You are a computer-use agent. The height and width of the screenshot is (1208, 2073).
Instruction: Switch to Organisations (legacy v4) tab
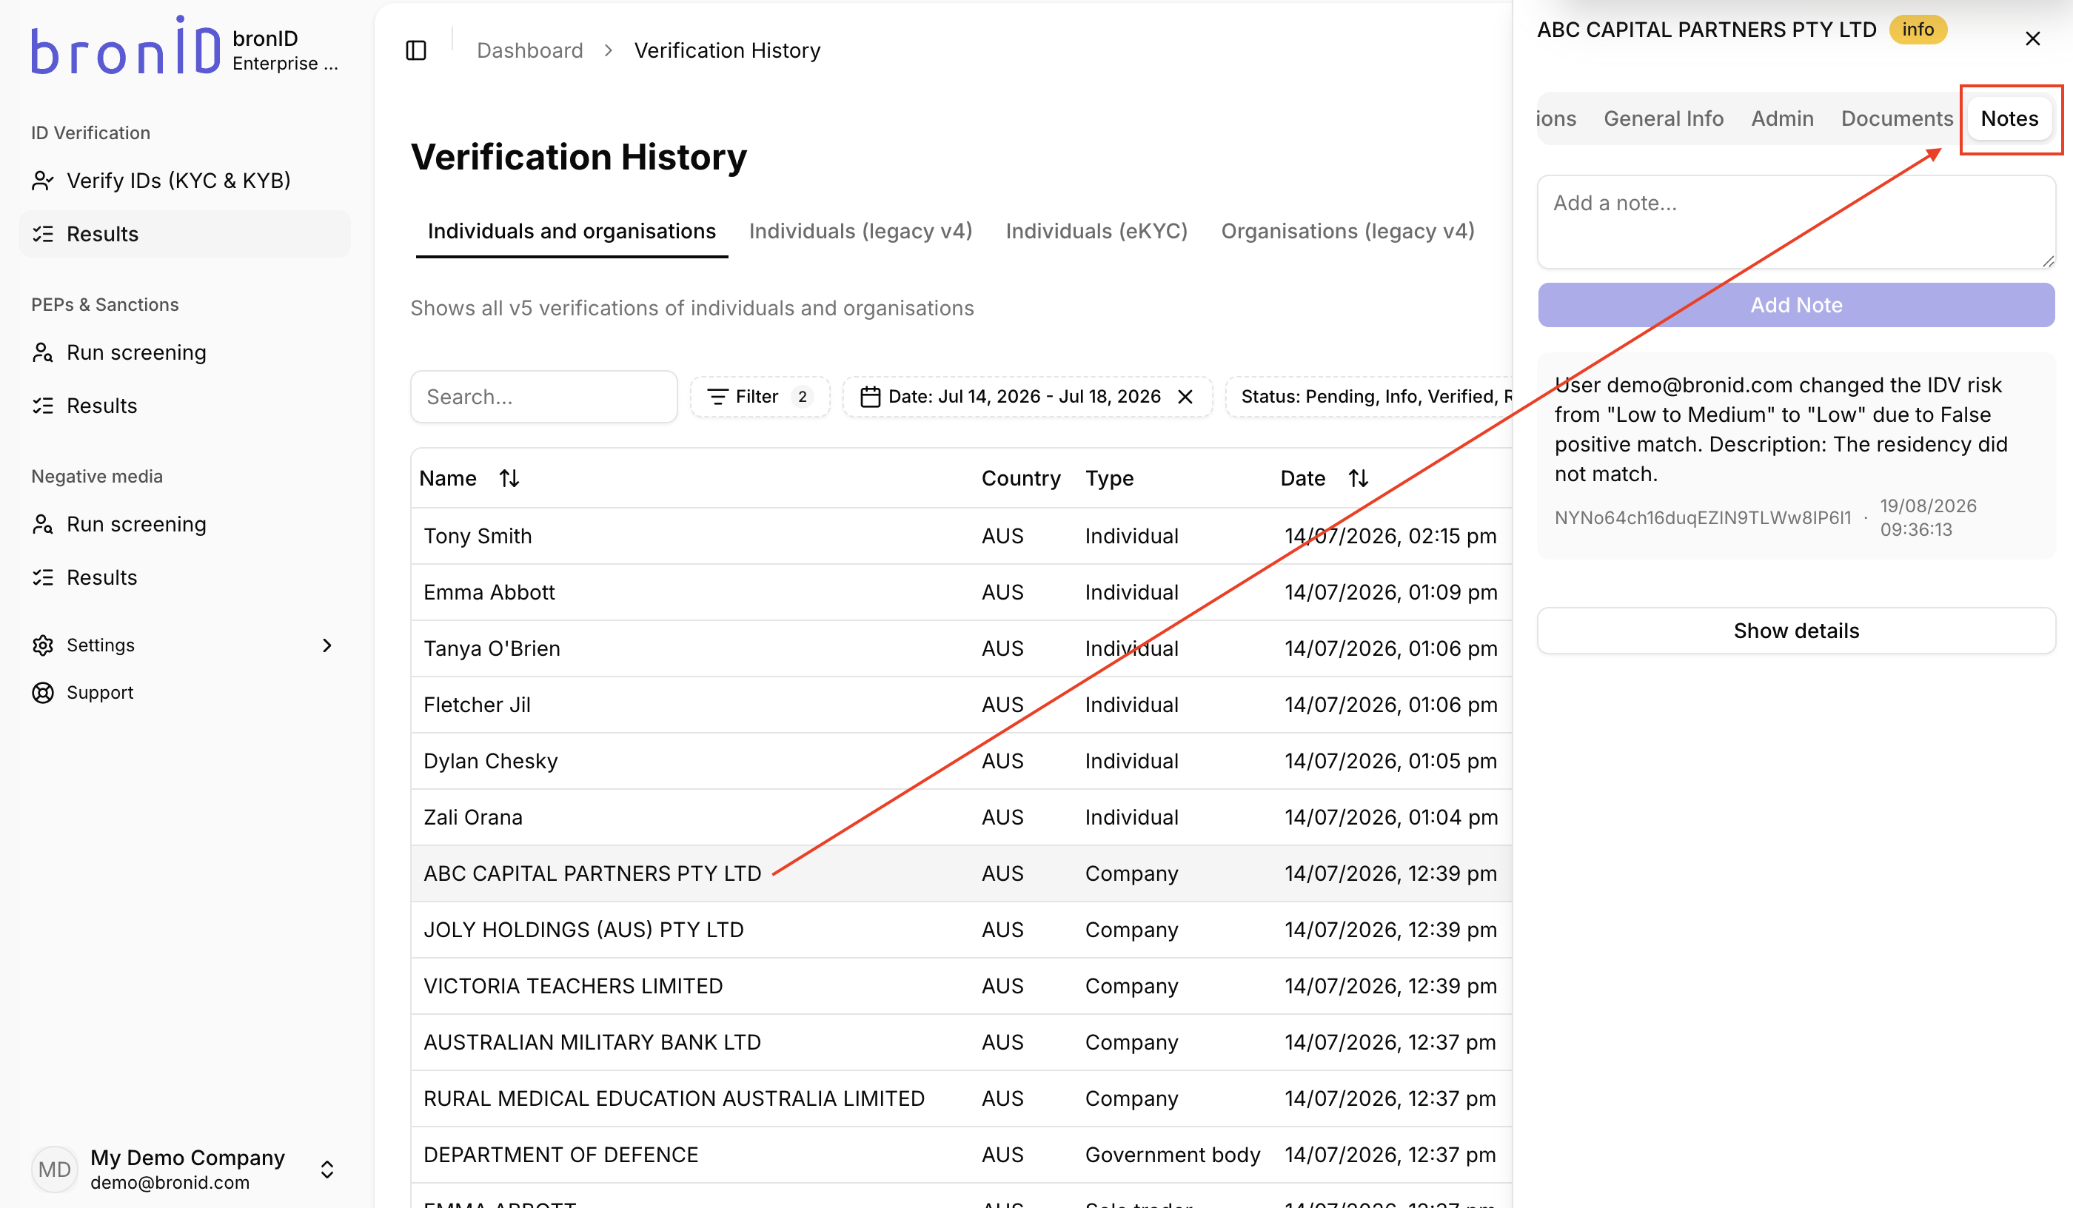pos(1347,232)
